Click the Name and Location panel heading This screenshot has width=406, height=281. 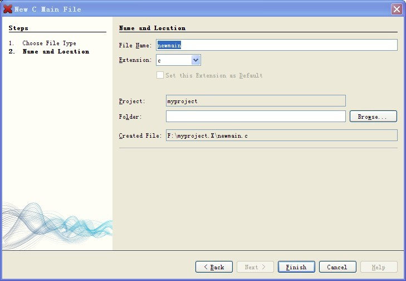[x=152, y=28]
